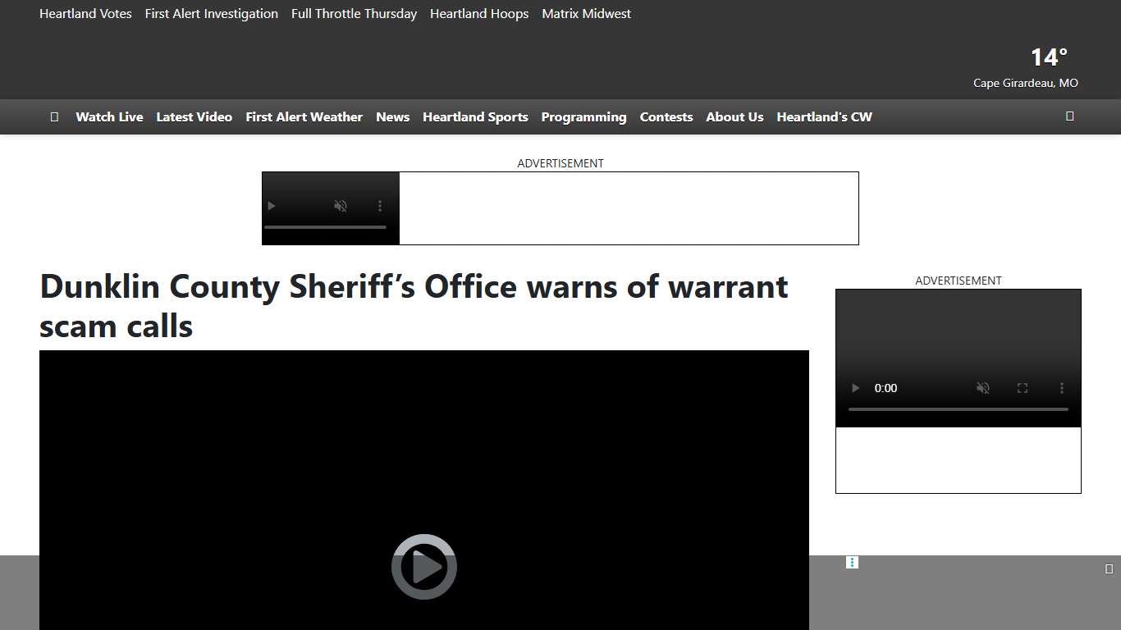The width and height of the screenshot is (1121, 630).
Task: Select News in the navigation bar
Action: [392, 116]
